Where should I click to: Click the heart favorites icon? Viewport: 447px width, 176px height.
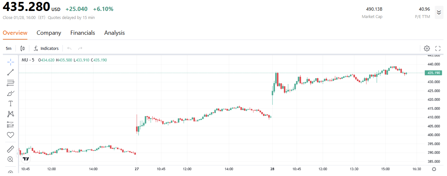click(x=11, y=135)
